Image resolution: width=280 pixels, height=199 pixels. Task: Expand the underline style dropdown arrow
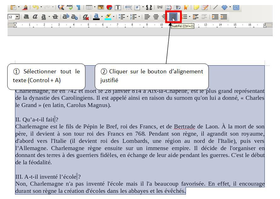(49, 17)
